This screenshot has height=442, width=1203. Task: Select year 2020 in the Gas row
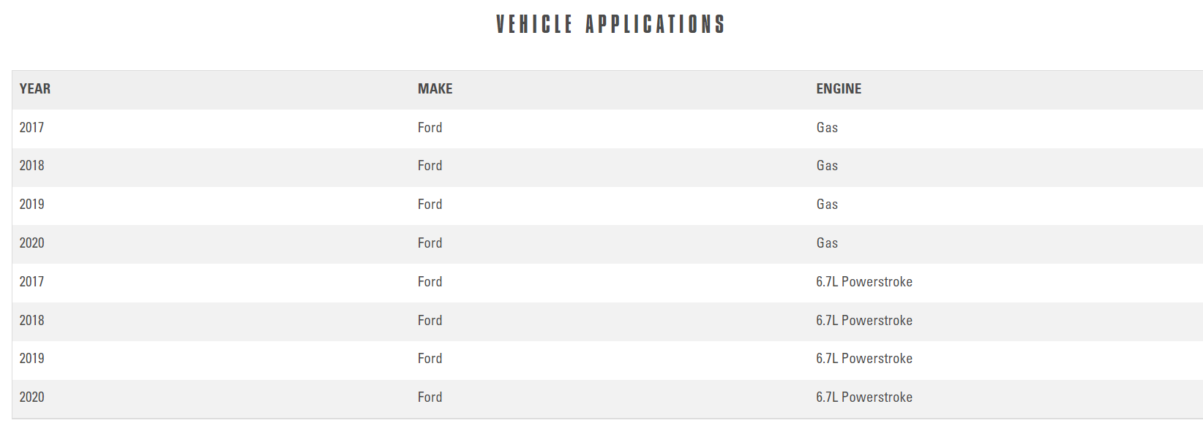click(x=31, y=243)
